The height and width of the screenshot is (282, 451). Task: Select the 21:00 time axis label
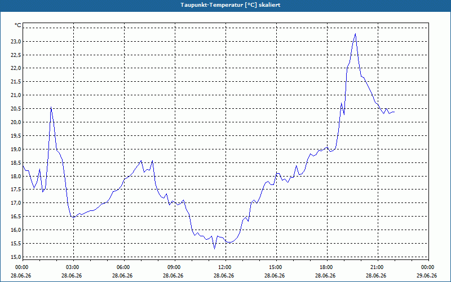click(378, 267)
